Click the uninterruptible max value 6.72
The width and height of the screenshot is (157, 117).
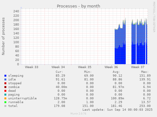[x=147, y=98]
